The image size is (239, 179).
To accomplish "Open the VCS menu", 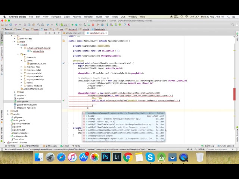I will [x=123, y=17].
